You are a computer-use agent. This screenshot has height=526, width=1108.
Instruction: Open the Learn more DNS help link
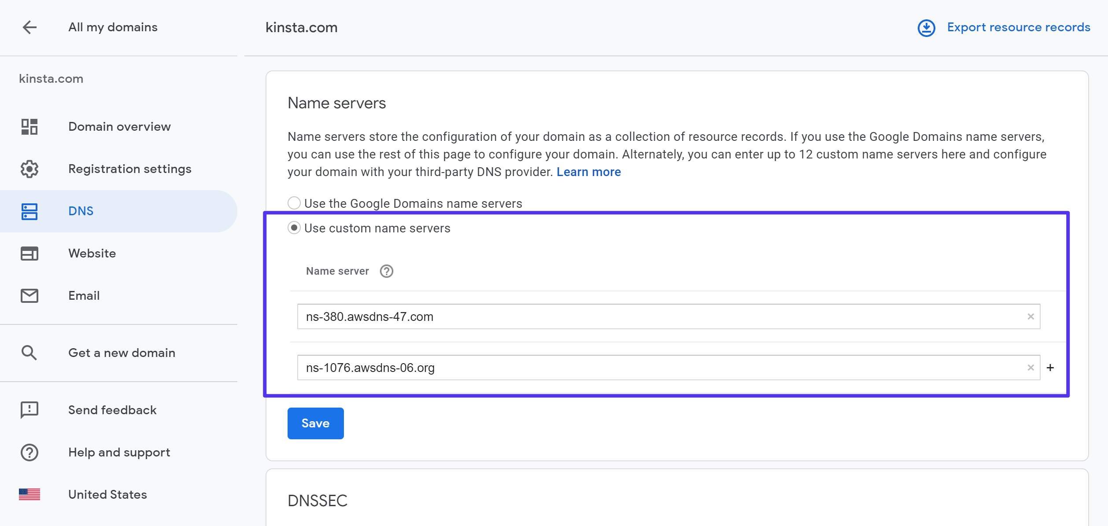coord(589,172)
